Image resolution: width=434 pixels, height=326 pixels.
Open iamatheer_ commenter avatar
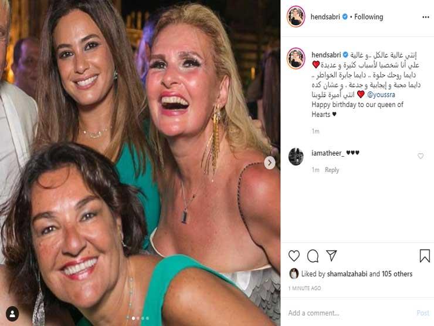coord(296,156)
